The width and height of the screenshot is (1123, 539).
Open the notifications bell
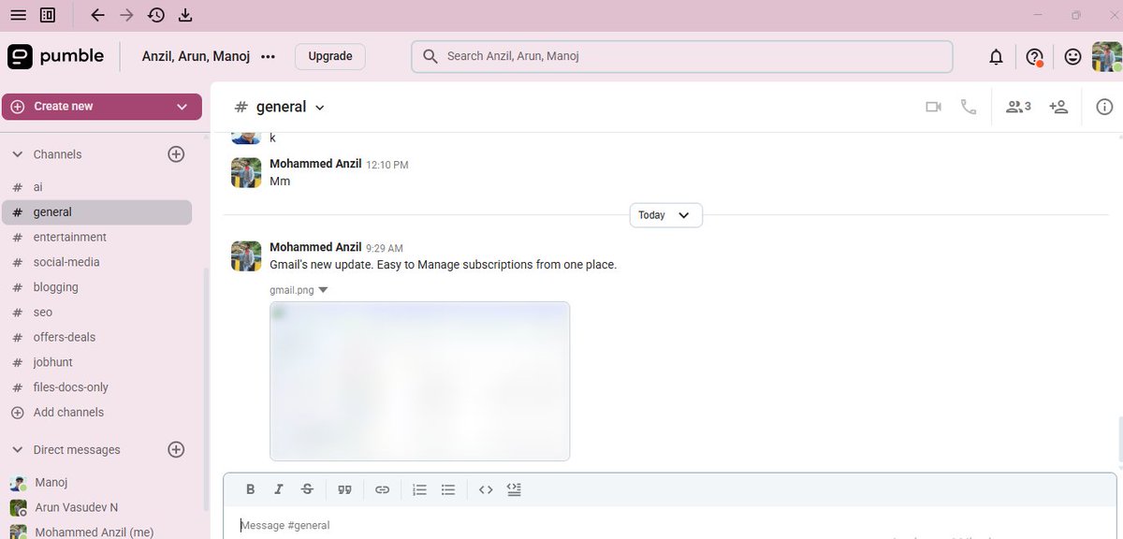click(x=996, y=57)
